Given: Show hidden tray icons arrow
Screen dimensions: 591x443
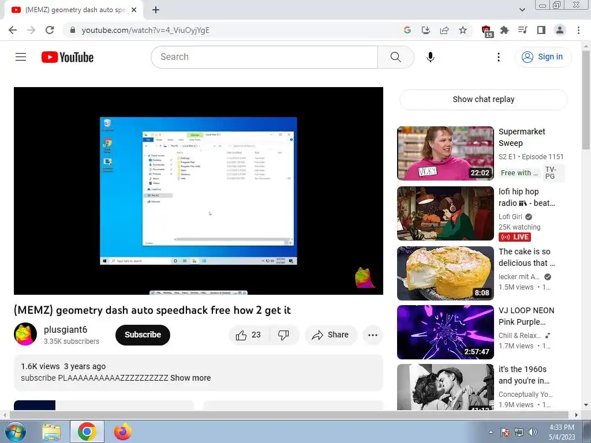Looking at the screenshot, I should point(491,432).
